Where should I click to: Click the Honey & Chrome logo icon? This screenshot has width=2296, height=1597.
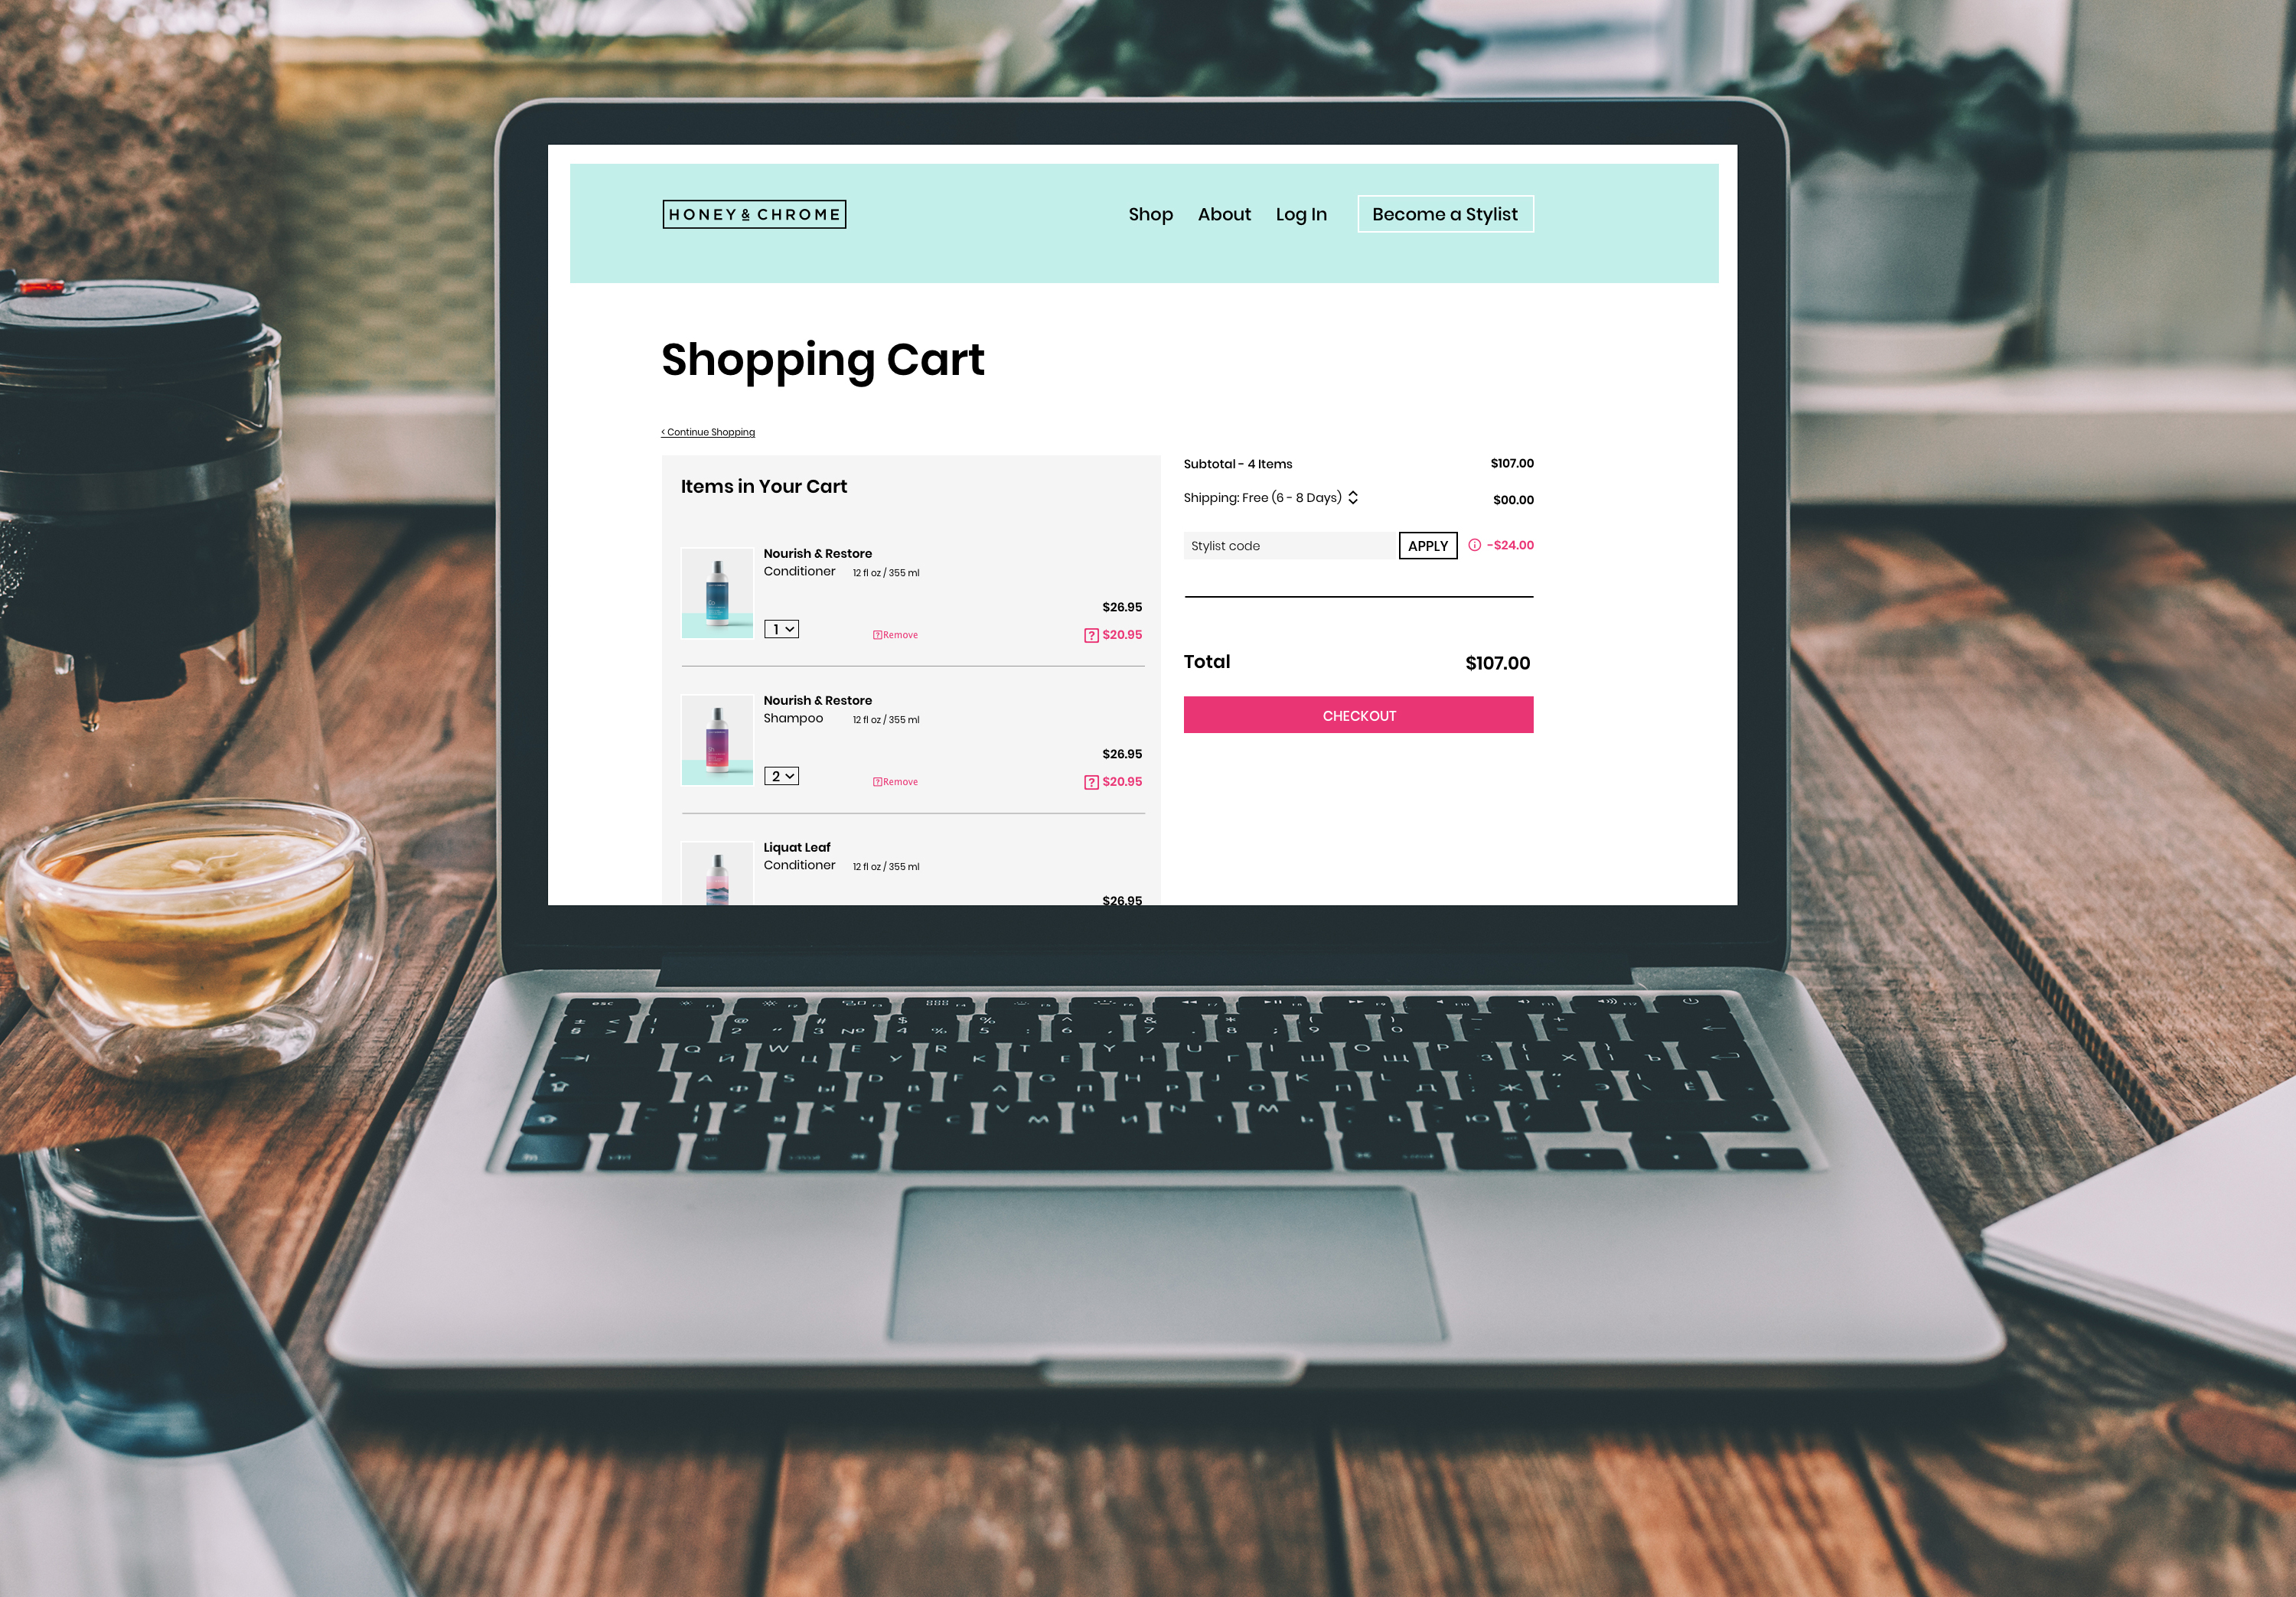click(752, 213)
